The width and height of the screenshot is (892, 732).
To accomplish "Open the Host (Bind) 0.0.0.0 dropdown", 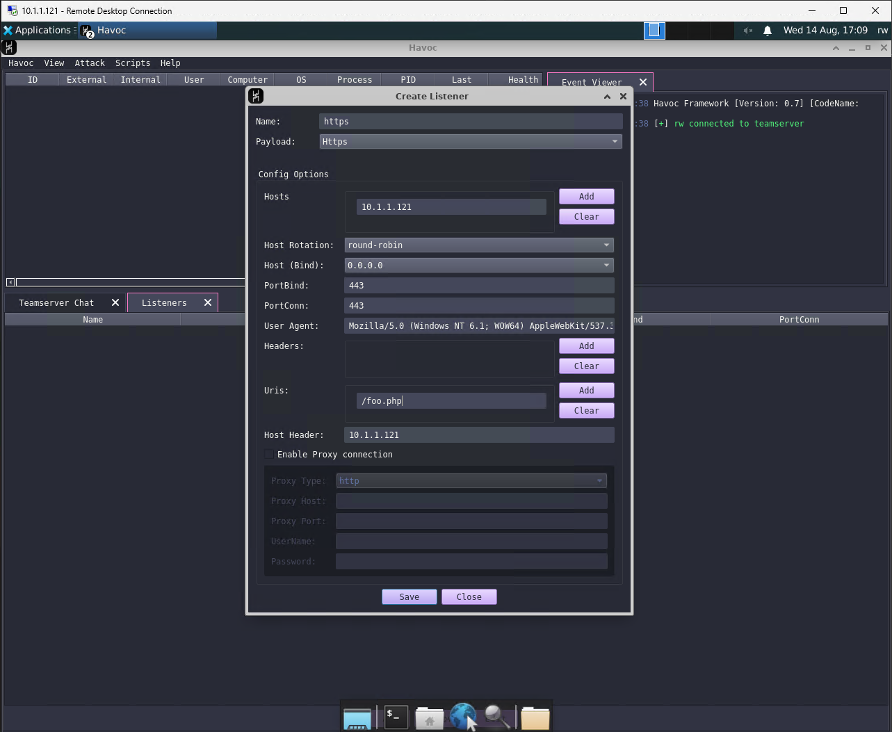I will tap(479, 266).
